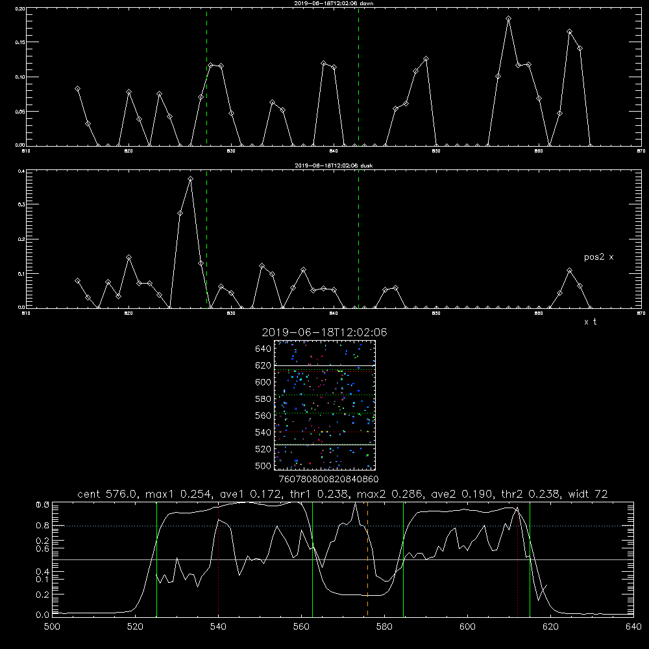649x649 pixels.
Task: Click '580' on the scatter image y-axis
Action: coord(263,399)
